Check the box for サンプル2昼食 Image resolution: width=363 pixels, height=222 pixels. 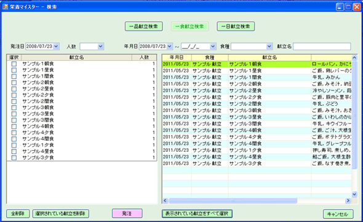pos(14,89)
